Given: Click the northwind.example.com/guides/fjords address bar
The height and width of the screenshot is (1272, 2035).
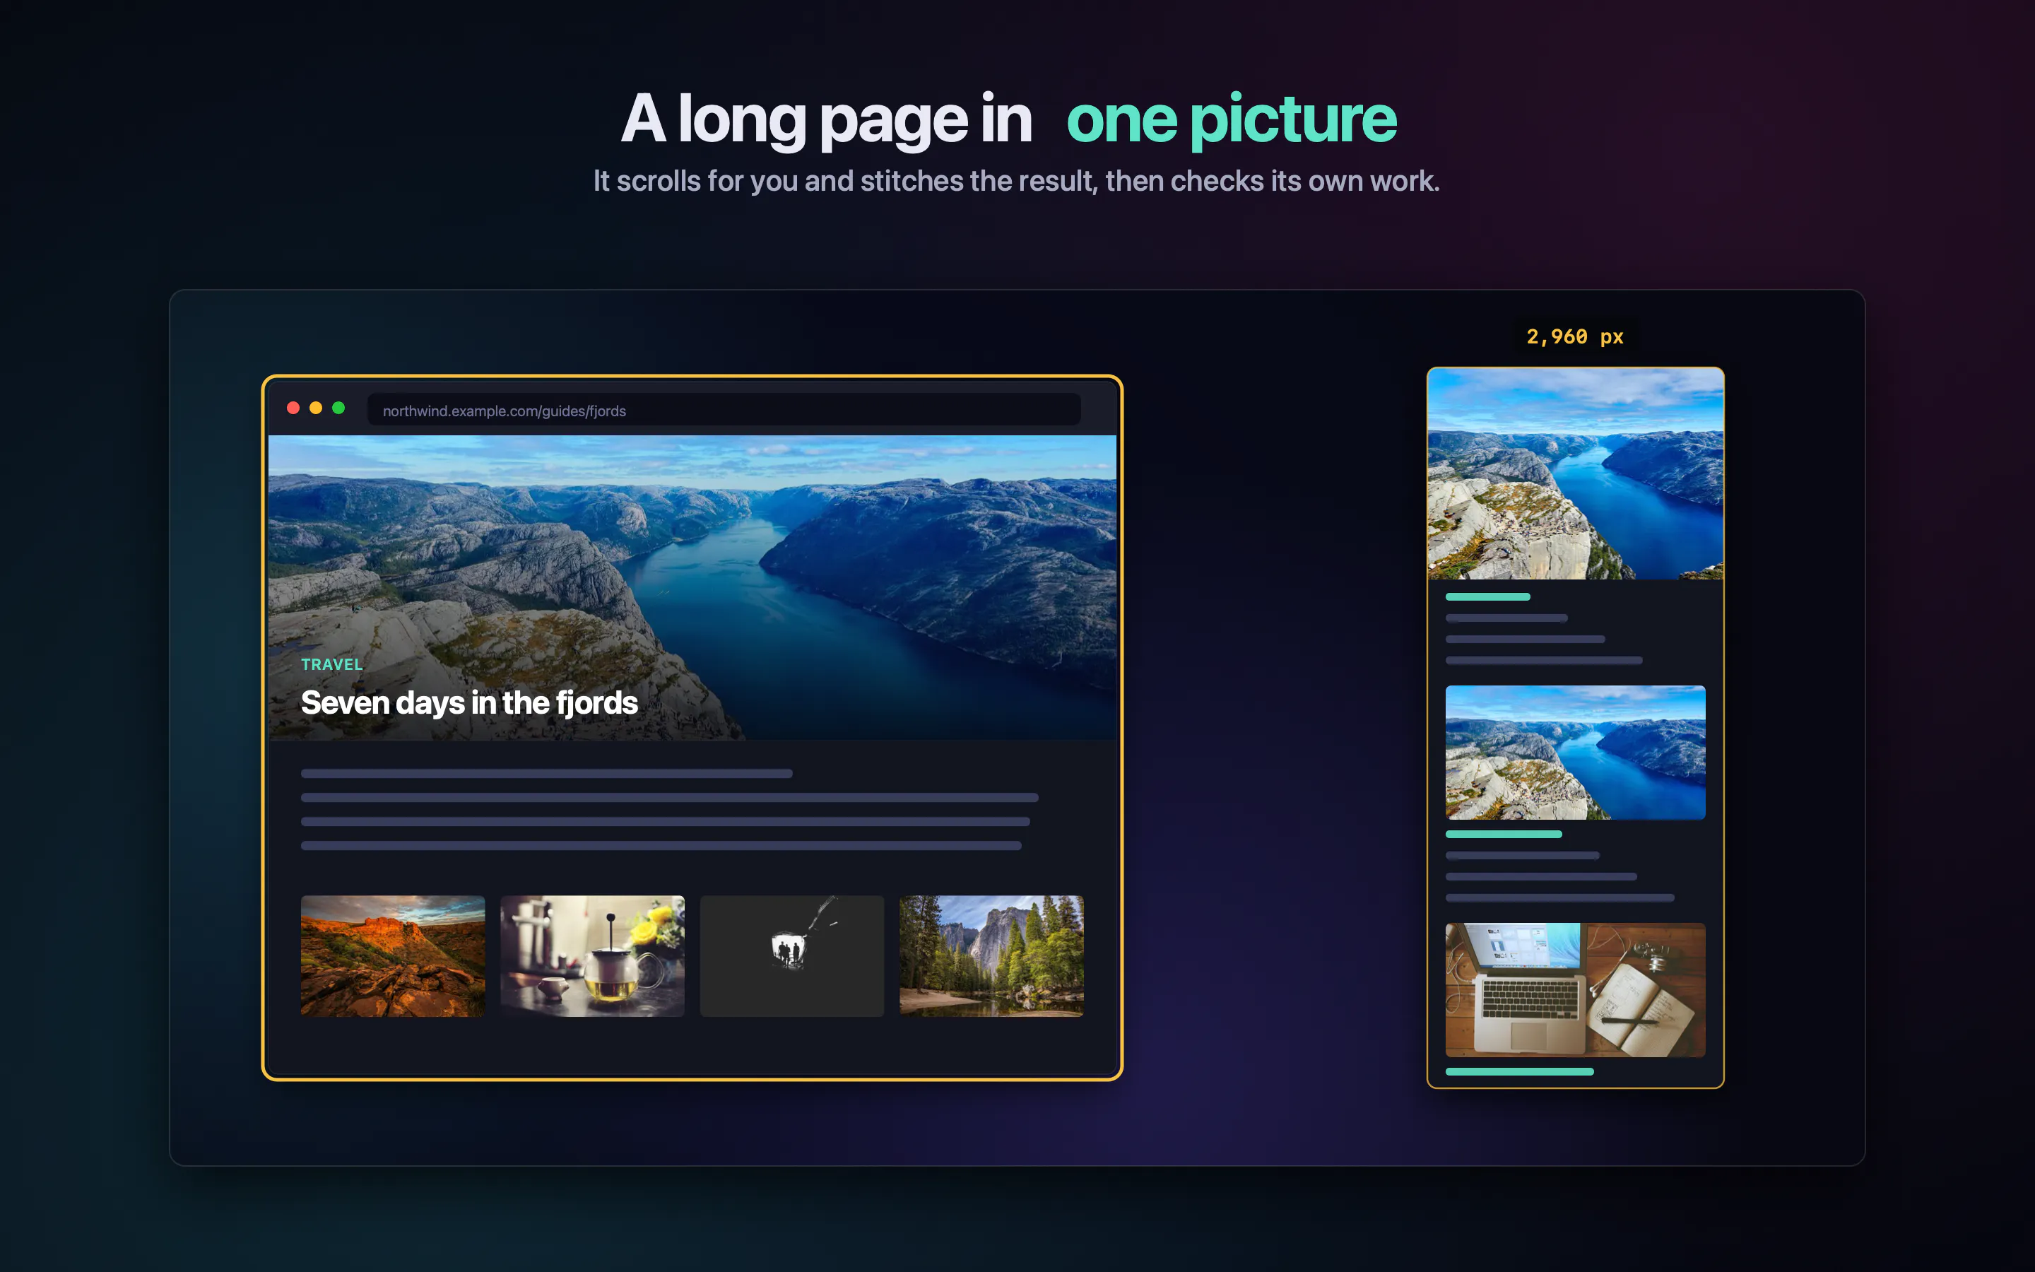Looking at the screenshot, I should pos(724,410).
